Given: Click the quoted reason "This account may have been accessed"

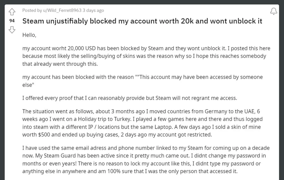Looking at the screenshot, I should [x=185, y=77].
